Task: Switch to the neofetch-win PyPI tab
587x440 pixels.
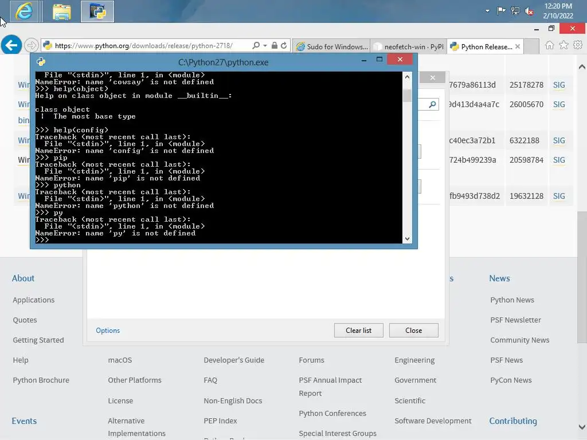Action: (x=408, y=47)
